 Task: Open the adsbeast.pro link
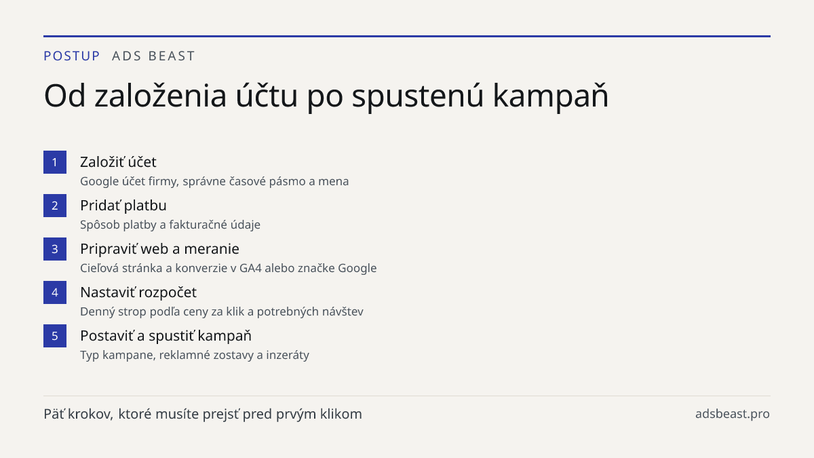[733, 414]
